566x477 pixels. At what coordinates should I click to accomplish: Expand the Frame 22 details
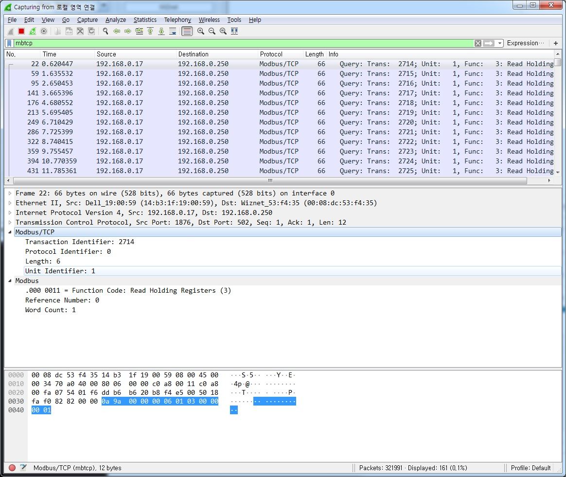(x=10, y=194)
